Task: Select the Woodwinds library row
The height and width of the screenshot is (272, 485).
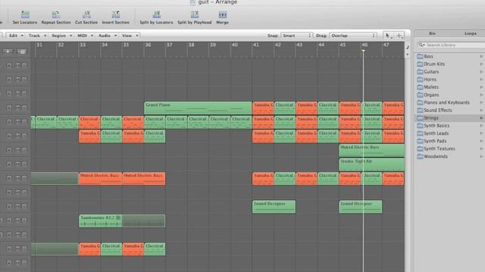Action: tap(449, 156)
